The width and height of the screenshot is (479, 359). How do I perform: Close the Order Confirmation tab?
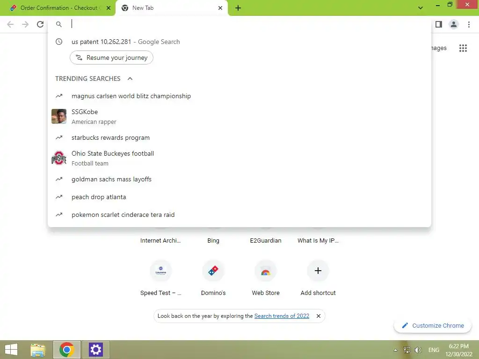109,8
